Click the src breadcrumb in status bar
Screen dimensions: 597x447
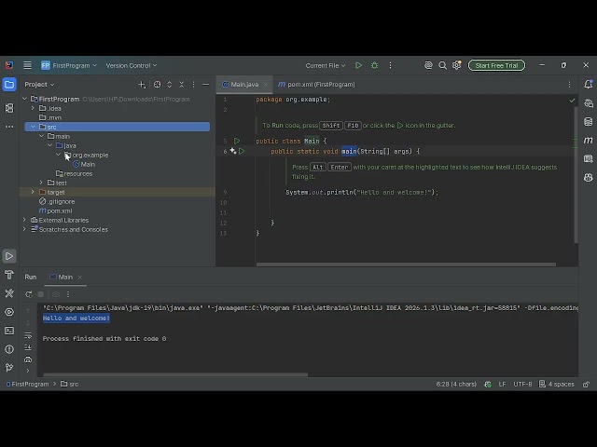click(70, 385)
